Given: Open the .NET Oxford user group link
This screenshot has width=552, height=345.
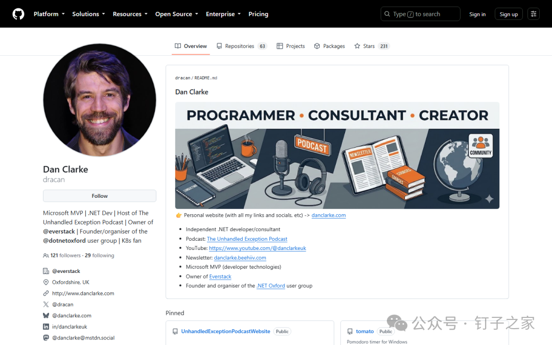Looking at the screenshot, I should 271,286.
